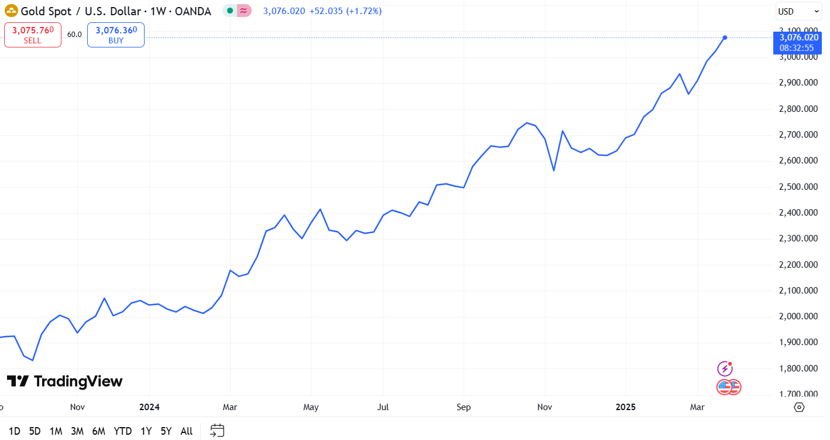Image resolution: width=830 pixels, height=440 pixels.
Task: Switch to the 3M time range
Action: [x=77, y=431]
